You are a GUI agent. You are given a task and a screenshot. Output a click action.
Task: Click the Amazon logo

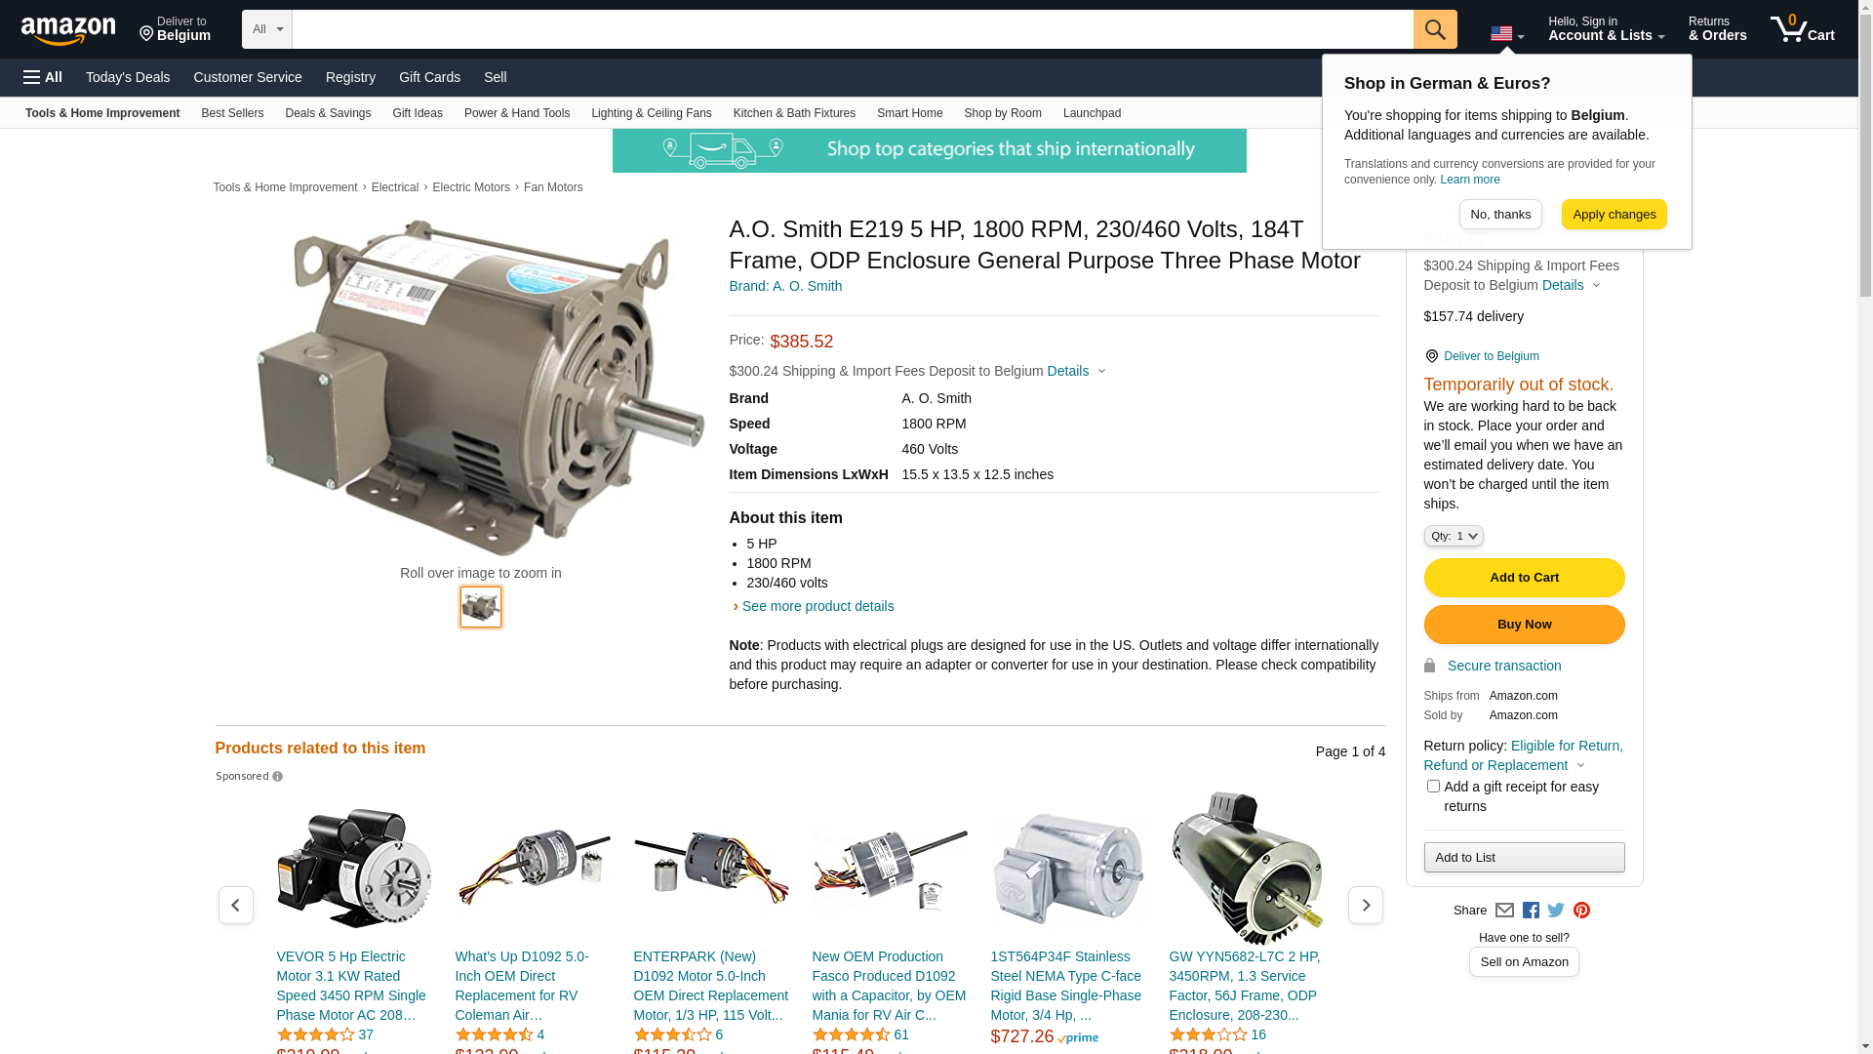tap(68, 30)
